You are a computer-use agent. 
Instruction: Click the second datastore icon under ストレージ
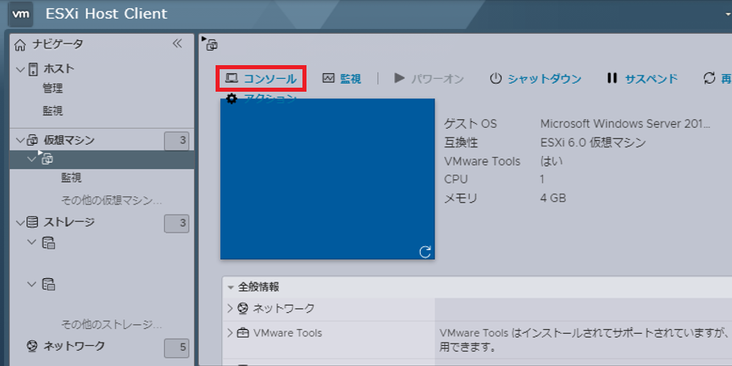48,284
